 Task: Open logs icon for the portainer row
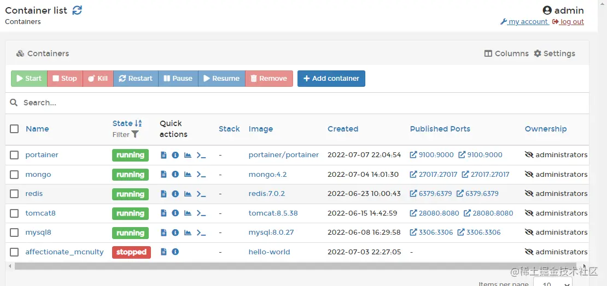tap(164, 155)
